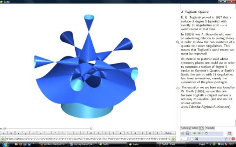The image size is (236, 147).
Task: Go to previous gallery surface with green left arrow
Action: [x=194, y=133]
